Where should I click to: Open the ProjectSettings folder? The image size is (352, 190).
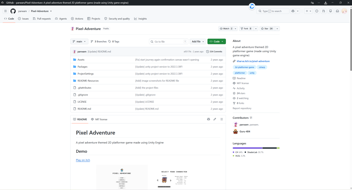pyautogui.click(x=85, y=74)
